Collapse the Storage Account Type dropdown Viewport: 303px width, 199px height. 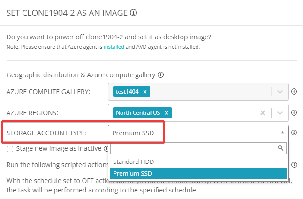click(x=282, y=133)
